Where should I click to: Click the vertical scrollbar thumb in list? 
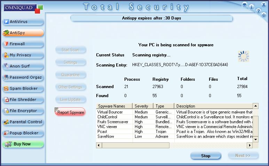[x=256, y=126]
